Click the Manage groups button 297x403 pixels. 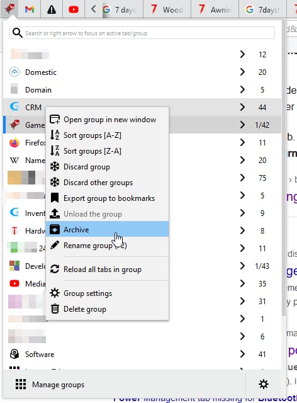coord(125,385)
